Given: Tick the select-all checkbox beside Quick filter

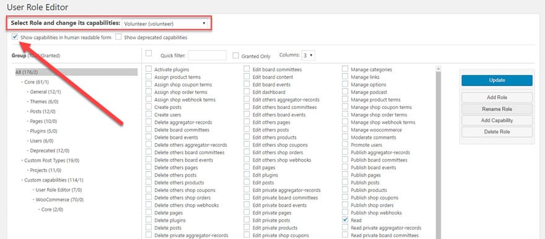Looking at the screenshot, I should pos(149,53).
